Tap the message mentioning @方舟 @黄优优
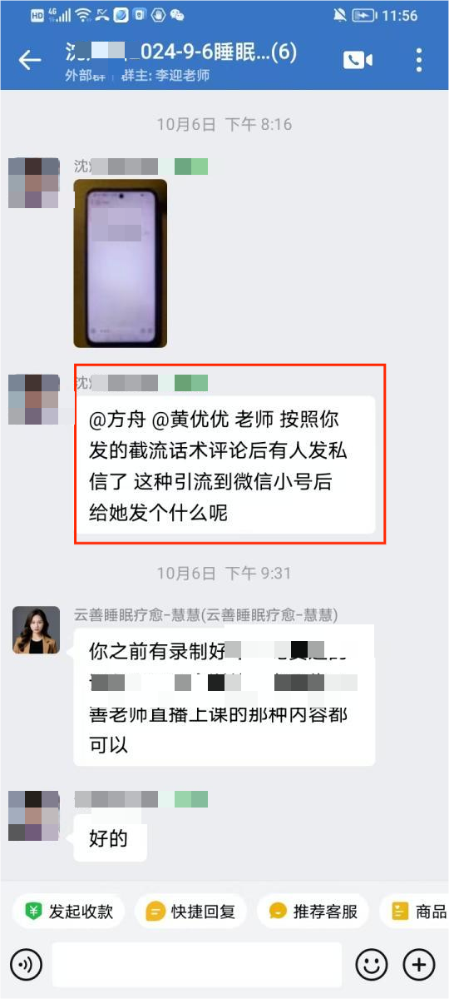This screenshot has width=449, height=999. [x=224, y=465]
